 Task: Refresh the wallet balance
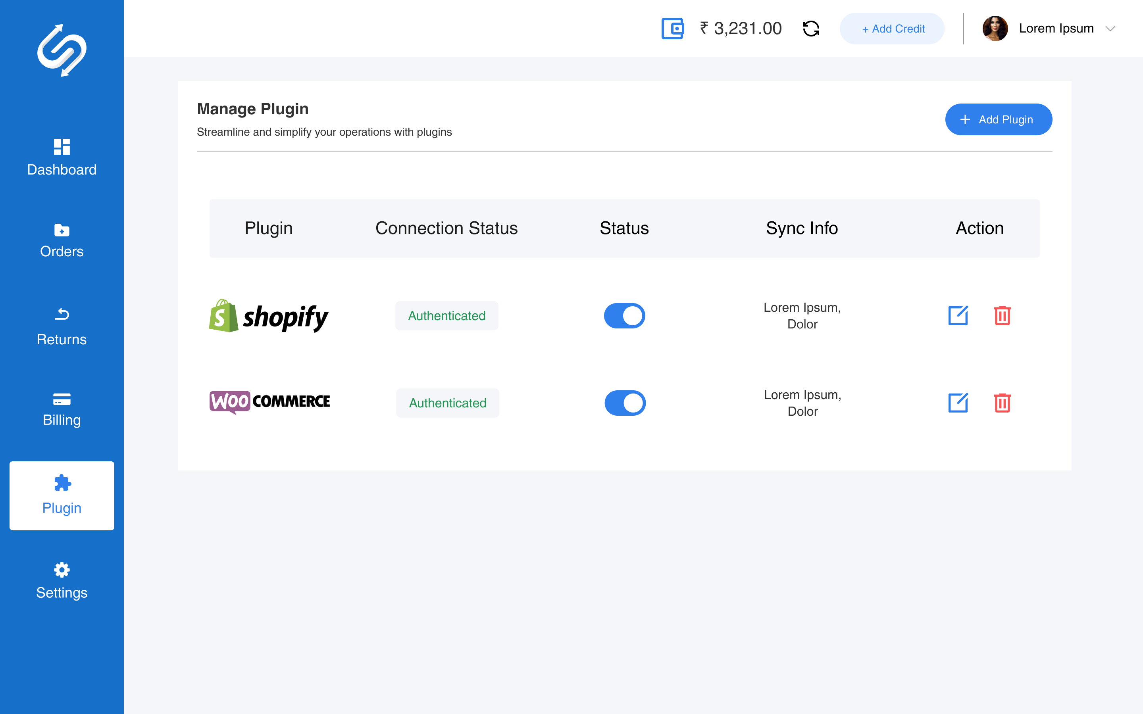tap(811, 28)
